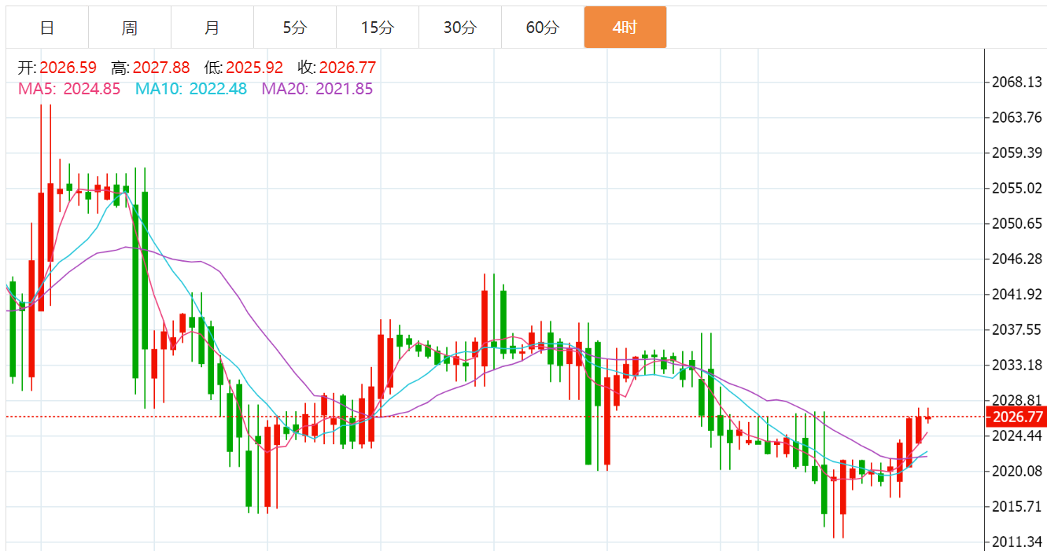Click the red current-price tag on the axis
Image resolution: width=1047 pixels, height=551 pixels.
(x=1016, y=417)
